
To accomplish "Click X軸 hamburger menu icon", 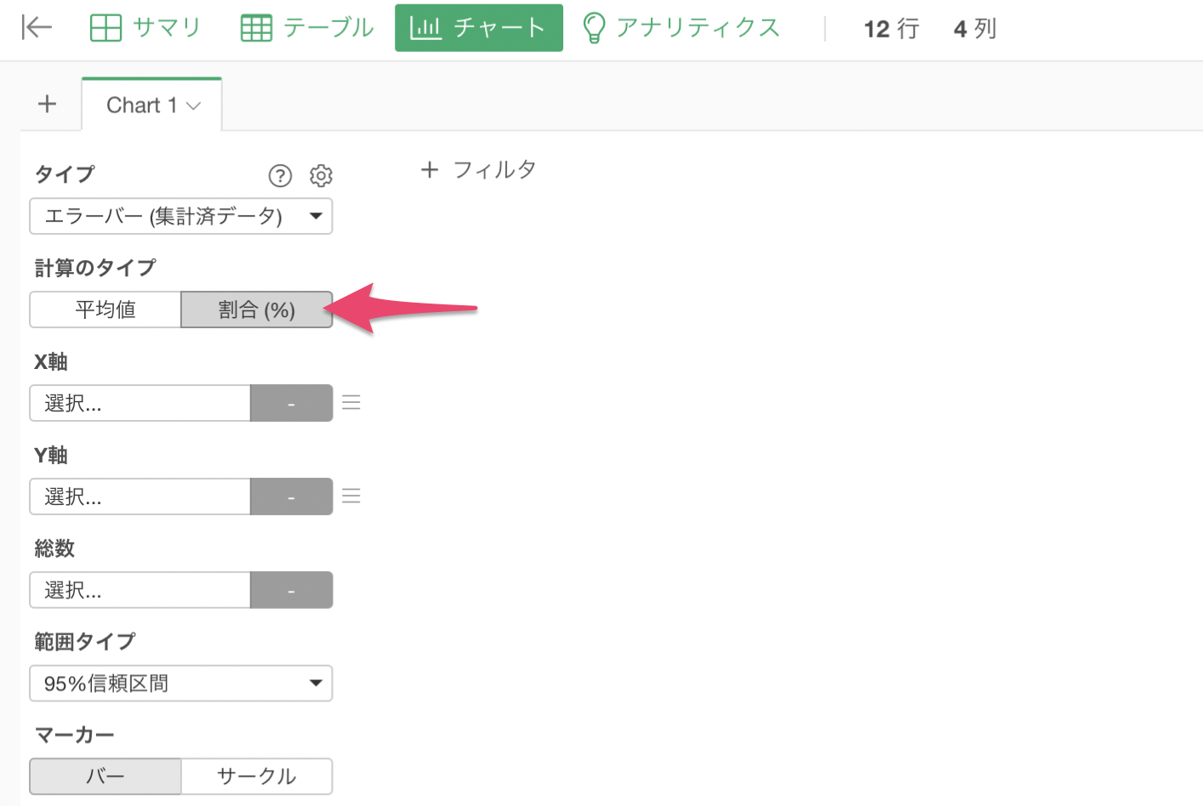I will (351, 402).
